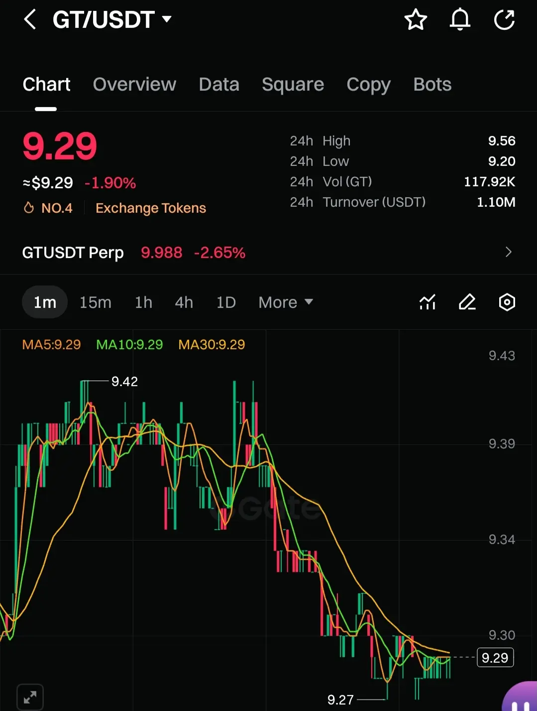Screen dimensions: 537x711
Task: Open chart indicators icon
Action: [x=428, y=302]
